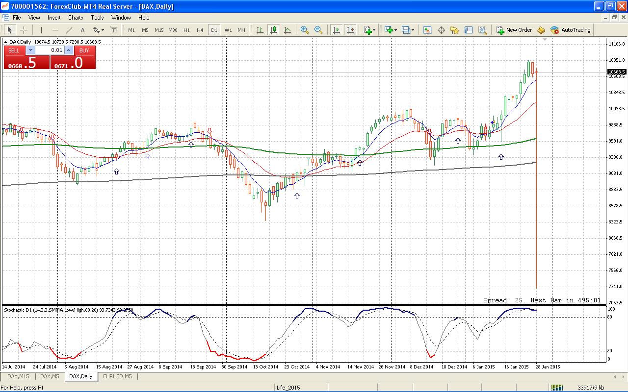Open the Market Watch window
628x392 pixels.
click(427, 30)
